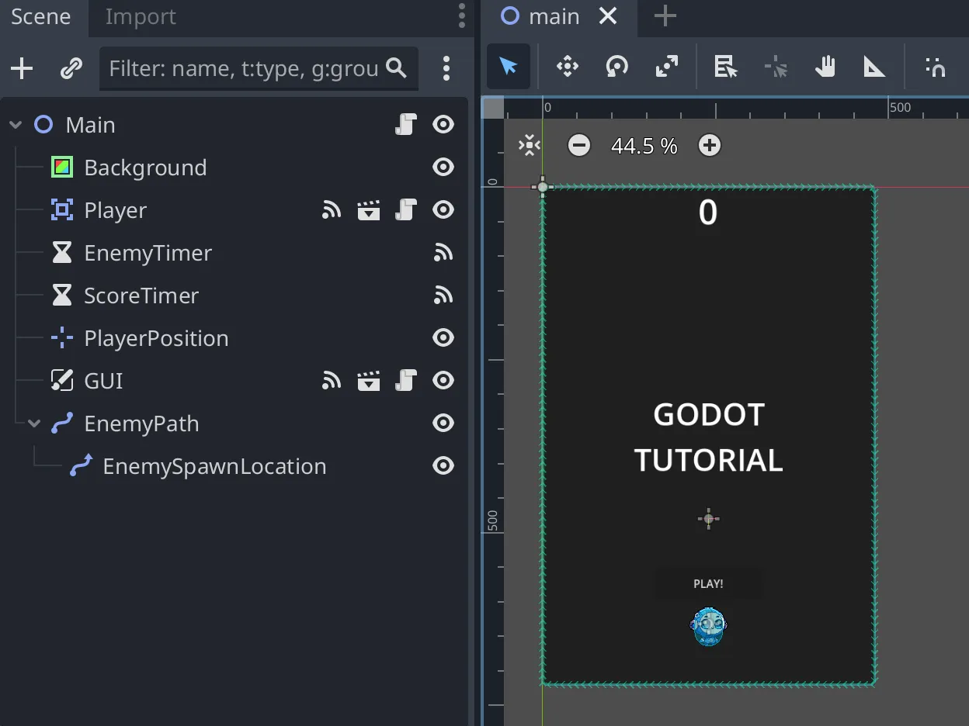Open the scene tree options menu

[446, 69]
